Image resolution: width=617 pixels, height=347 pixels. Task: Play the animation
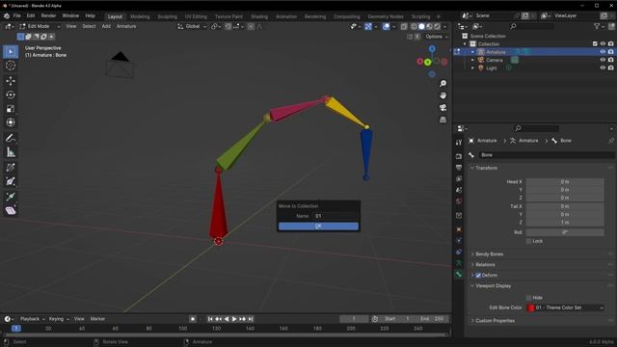pos(234,319)
